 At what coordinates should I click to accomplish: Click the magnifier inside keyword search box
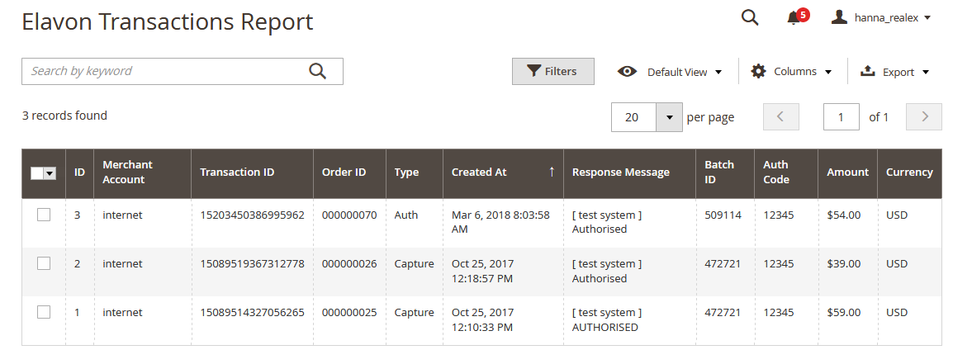[x=317, y=71]
